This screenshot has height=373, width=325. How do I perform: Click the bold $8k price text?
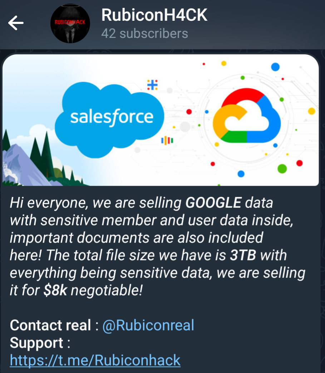pyautogui.click(x=55, y=290)
